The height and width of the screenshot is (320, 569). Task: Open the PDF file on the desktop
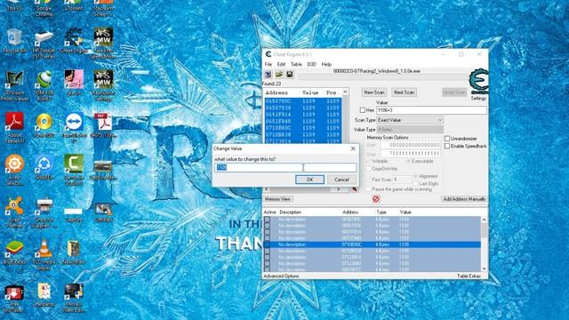103,125
